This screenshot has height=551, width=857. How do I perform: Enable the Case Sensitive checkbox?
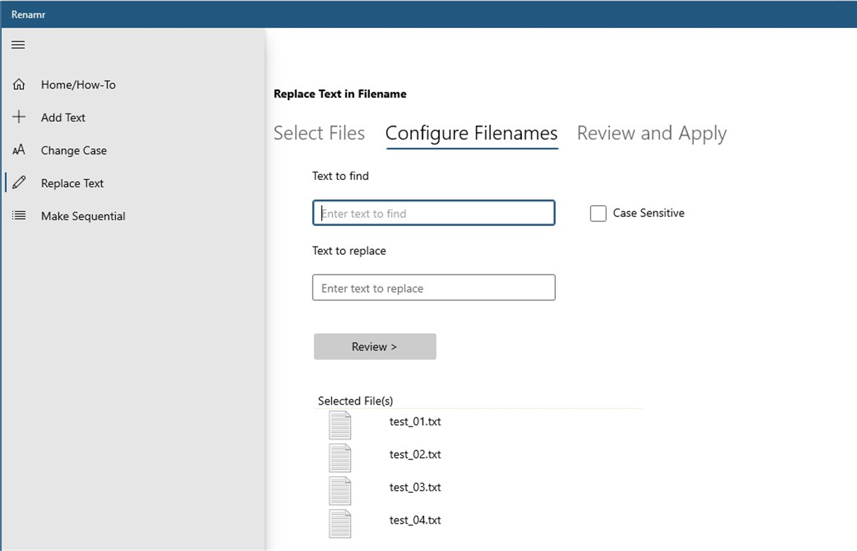pos(598,214)
